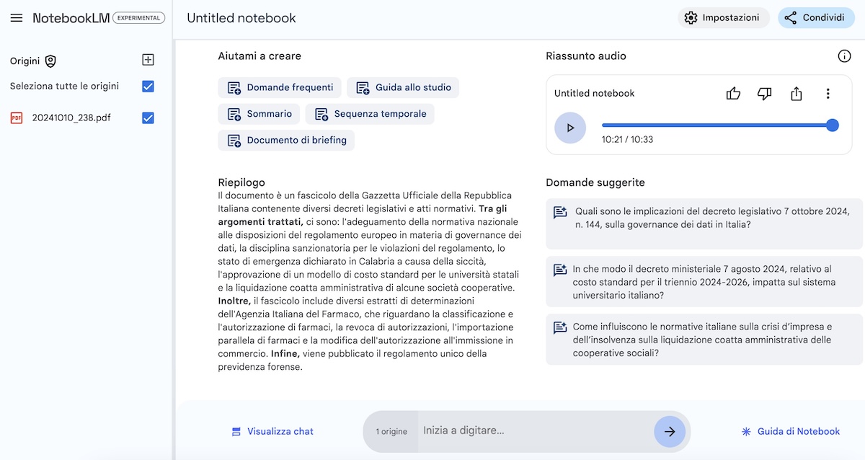This screenshot has width=865, height=460.
Task: Click the shield icon next to Origini
Action: pyautogui.click(x=50, y=61)
